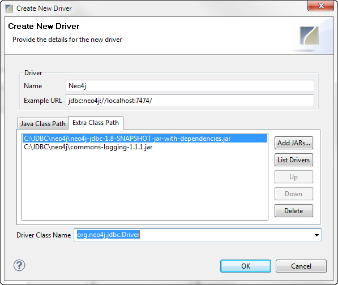Focus the Name field containing Neo4j
338x285 pixels.
coord(190,86)
